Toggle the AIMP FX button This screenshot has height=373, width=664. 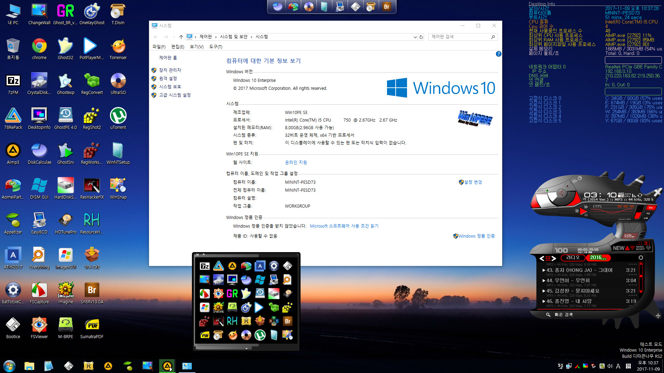click(x=648, y=213)
